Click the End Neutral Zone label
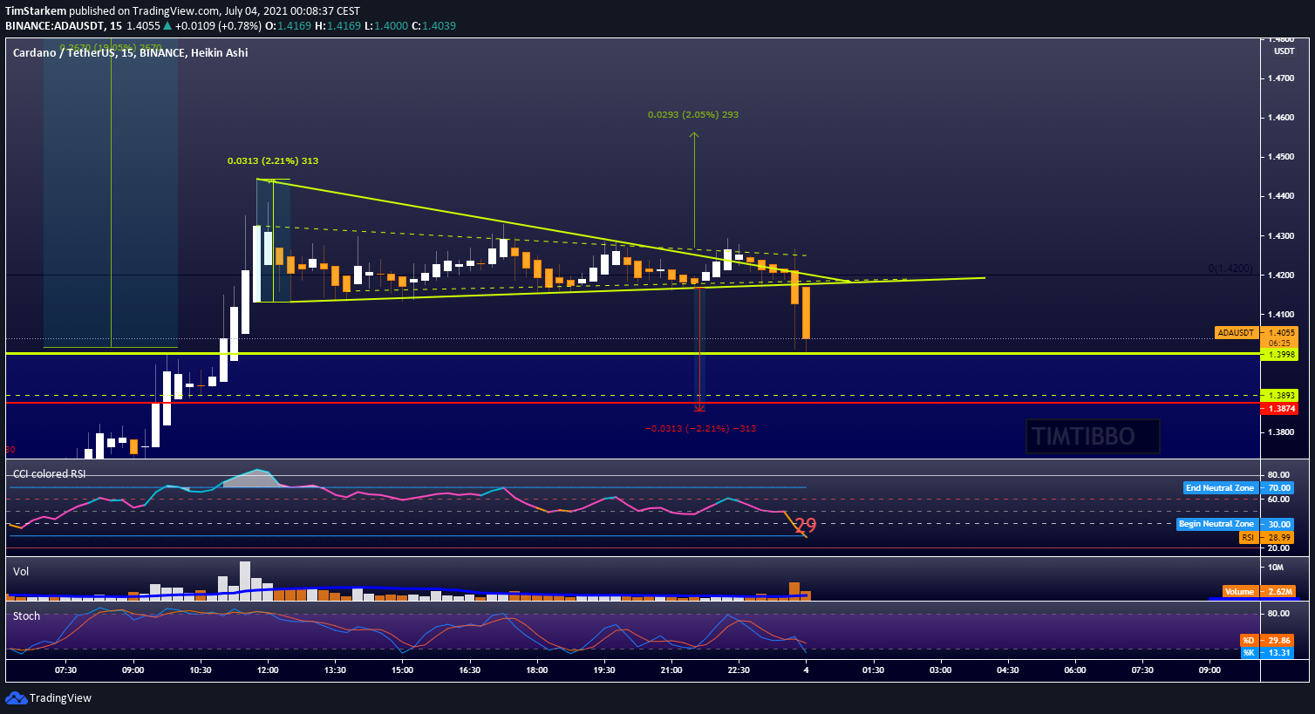The image size is (1315, 714). pyautogui.click(x=1219, y=488)
